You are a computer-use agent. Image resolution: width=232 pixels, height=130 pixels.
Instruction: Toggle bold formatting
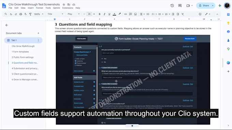pyautogui.click(x=100, y=14)
